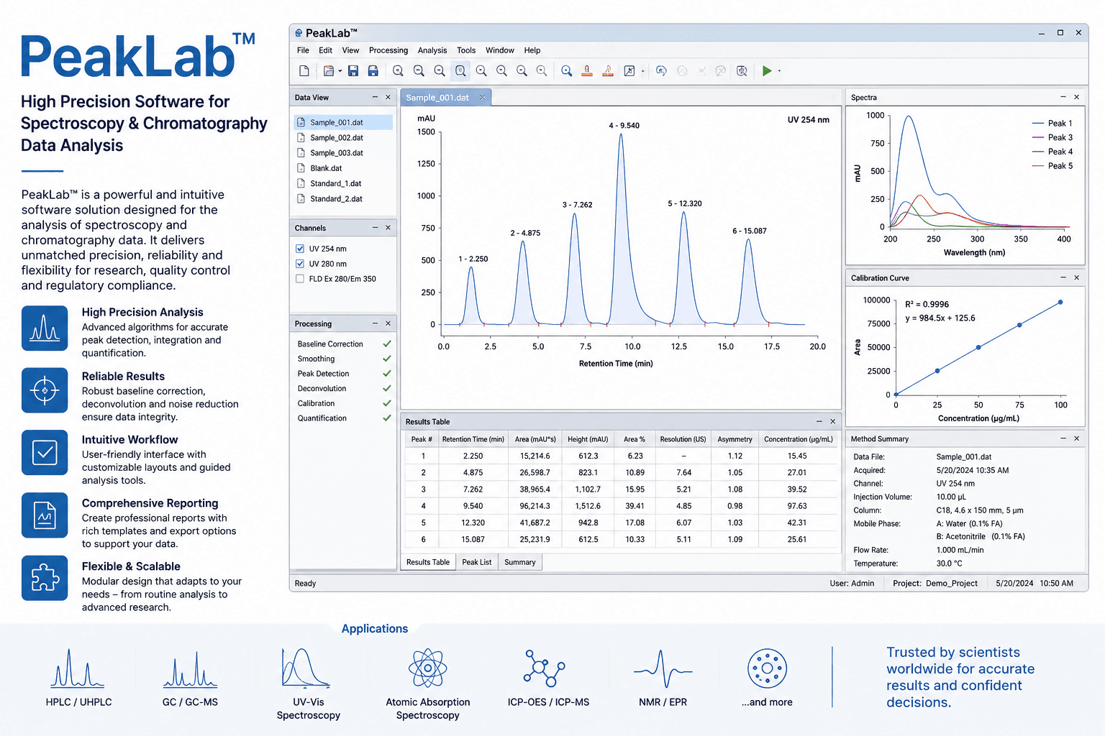Toggle the Quantification checkmark

pos(387,418)
